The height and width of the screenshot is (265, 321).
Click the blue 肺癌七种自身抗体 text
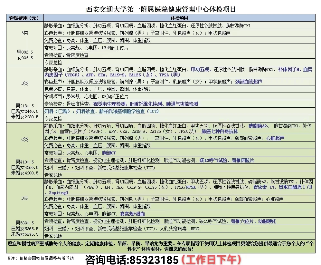click(220, 132)
